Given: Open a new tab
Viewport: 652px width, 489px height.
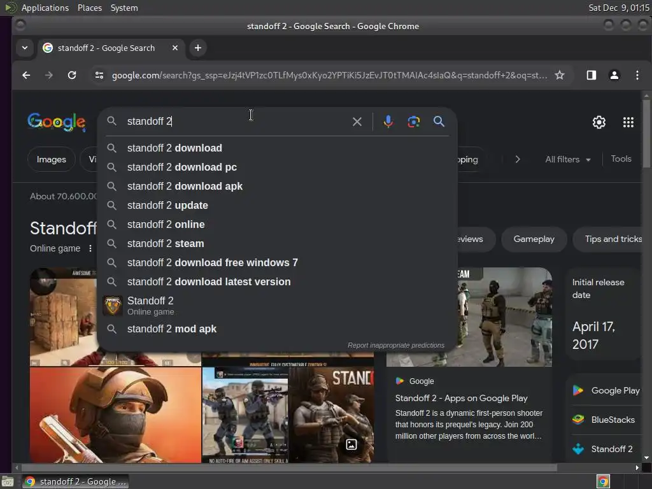Looking at the screenshot, I should click(x=198, y=48).
